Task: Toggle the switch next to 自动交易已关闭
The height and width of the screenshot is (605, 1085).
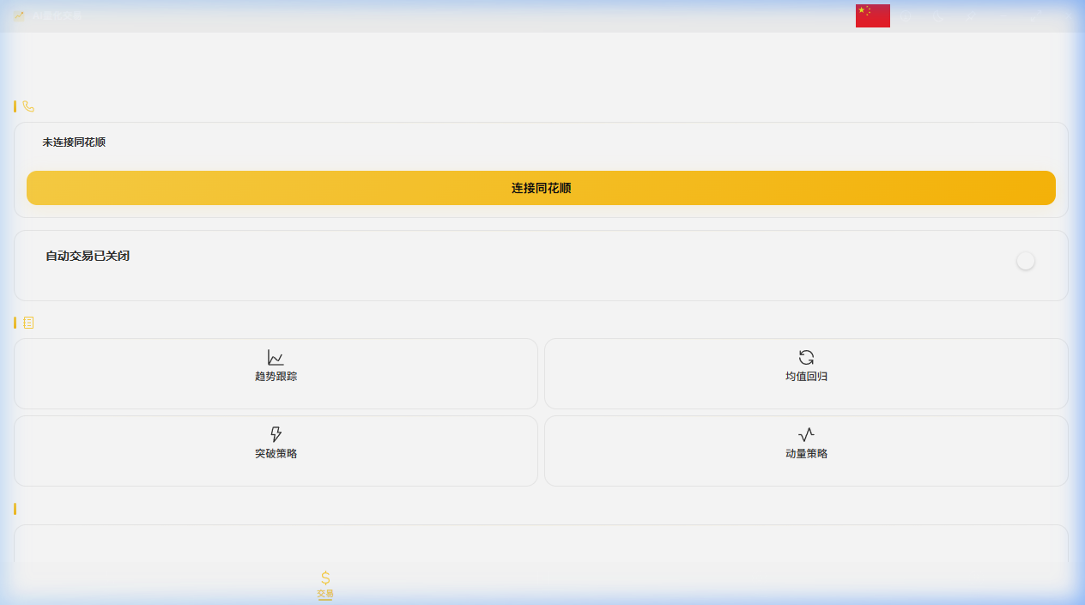Action: pyautogui.click(x=1026, y=261)
